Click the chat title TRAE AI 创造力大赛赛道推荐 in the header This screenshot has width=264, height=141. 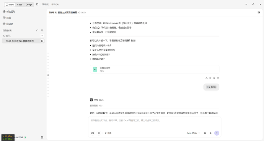tap(63, 13)
